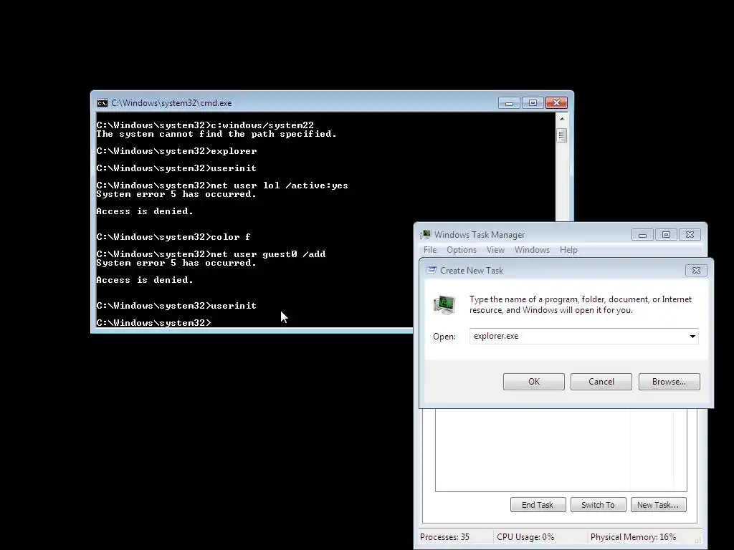Click the last empty cmd prompt line
734x550 pixels.
click(153, 323)
